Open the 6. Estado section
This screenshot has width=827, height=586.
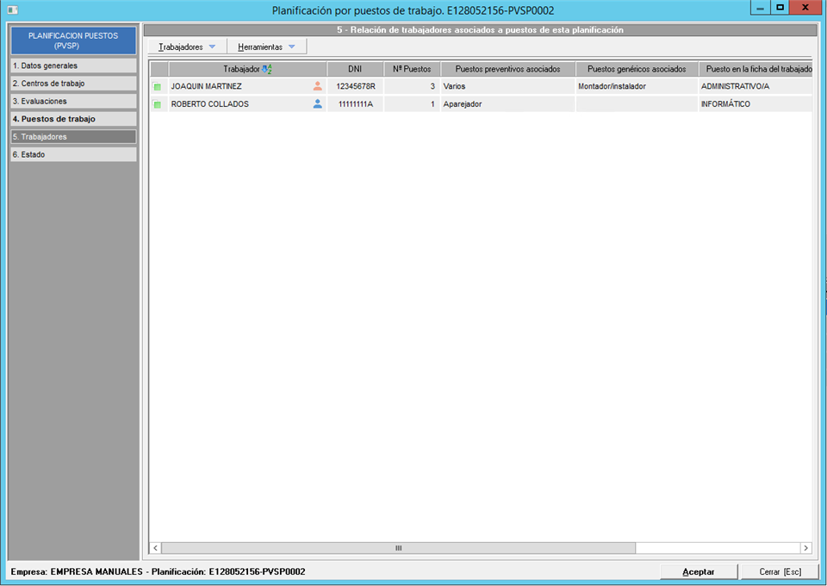tap(72, 154)
